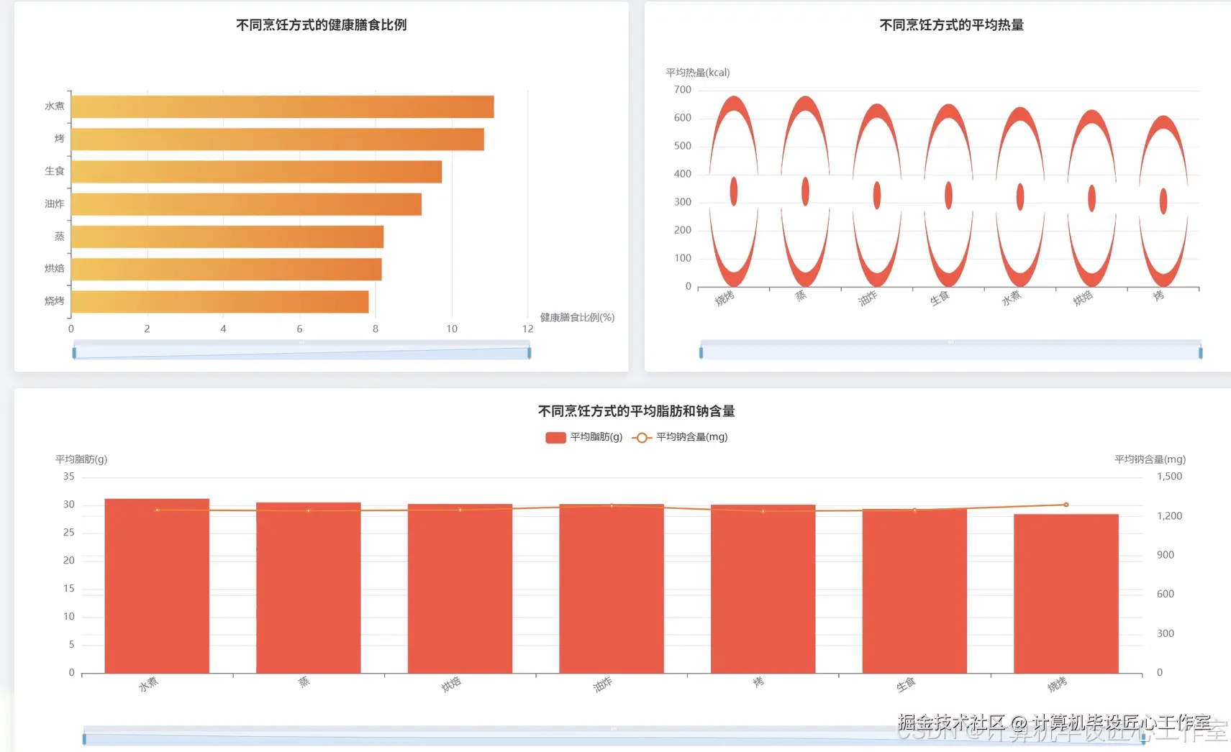
Task: Click the title 不同烹饪方式的平均脂肪和钠含量
Action: coord(637,411)
